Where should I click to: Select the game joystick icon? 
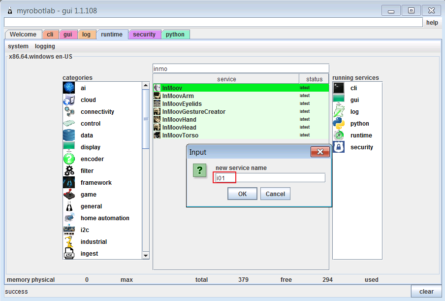69,195
